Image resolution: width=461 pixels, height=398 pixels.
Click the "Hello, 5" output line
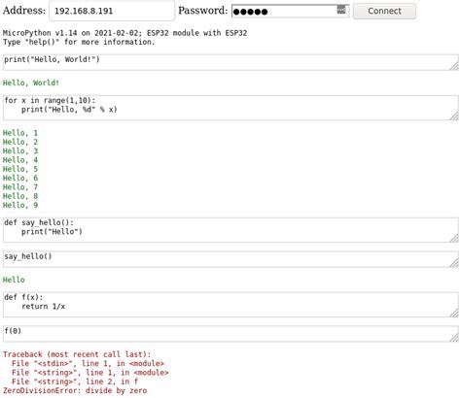pyautogui.click(x=20, y=169)
